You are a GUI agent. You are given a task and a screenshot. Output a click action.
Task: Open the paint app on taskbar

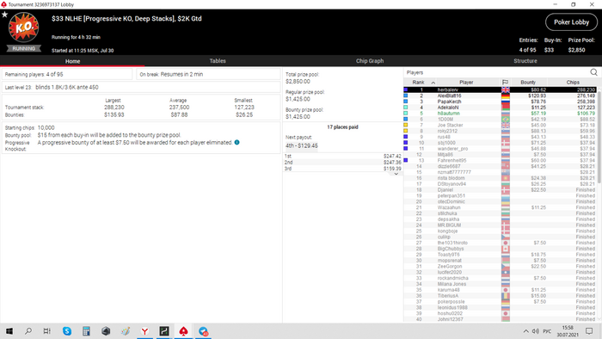126,331
